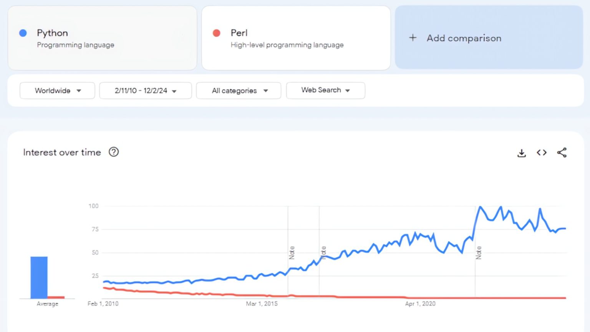Open the help tooltip next to Interest over time
The width and height of the screenshot is (590, 332).
pyautogui.click(x=114, y=152)
